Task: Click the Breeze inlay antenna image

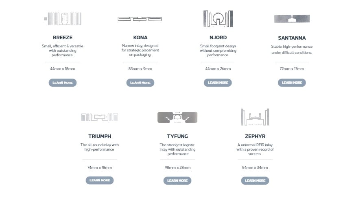Action: tap(63, 19)
